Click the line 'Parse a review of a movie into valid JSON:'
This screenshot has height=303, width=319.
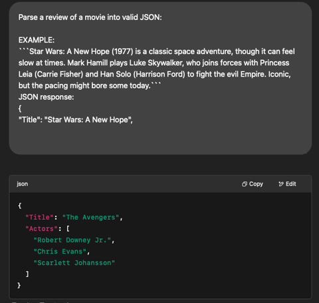click(x=90, y=17)
